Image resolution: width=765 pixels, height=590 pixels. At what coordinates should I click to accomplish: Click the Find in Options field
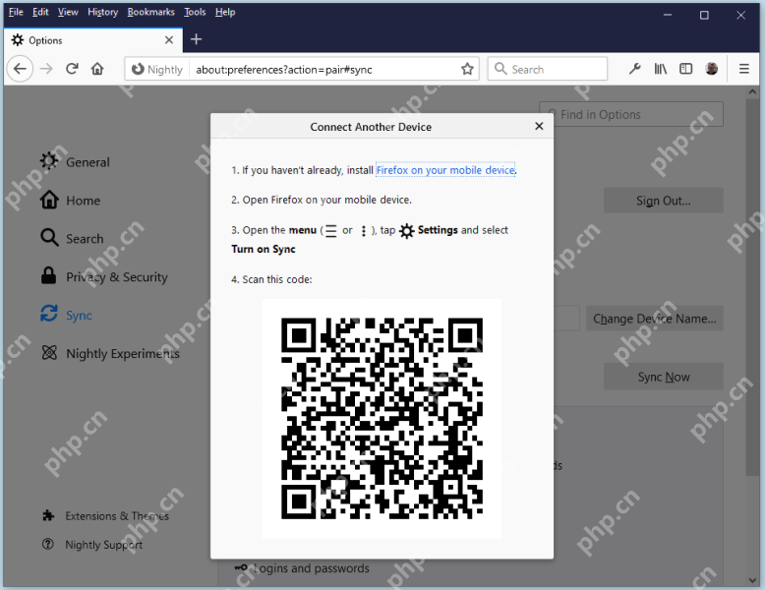(631, 115)
